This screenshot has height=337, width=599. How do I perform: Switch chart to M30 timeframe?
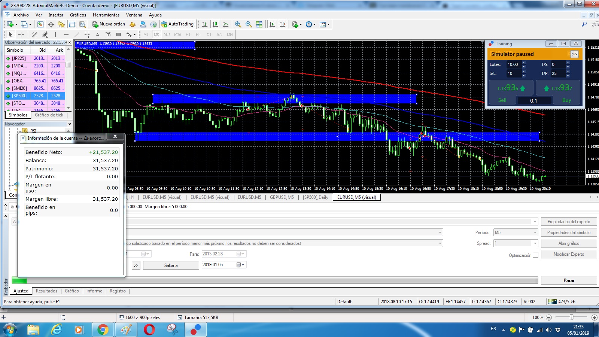coord(177,34)
